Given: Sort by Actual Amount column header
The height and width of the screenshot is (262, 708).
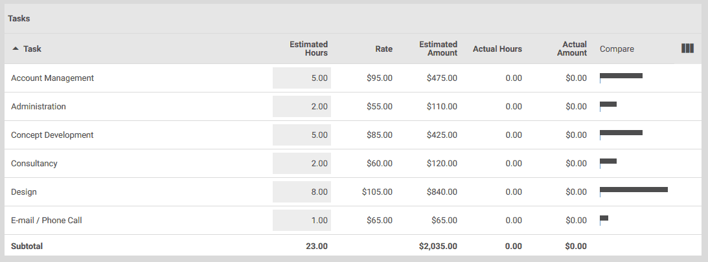Looking at the screenshot, I should (571, 49).
